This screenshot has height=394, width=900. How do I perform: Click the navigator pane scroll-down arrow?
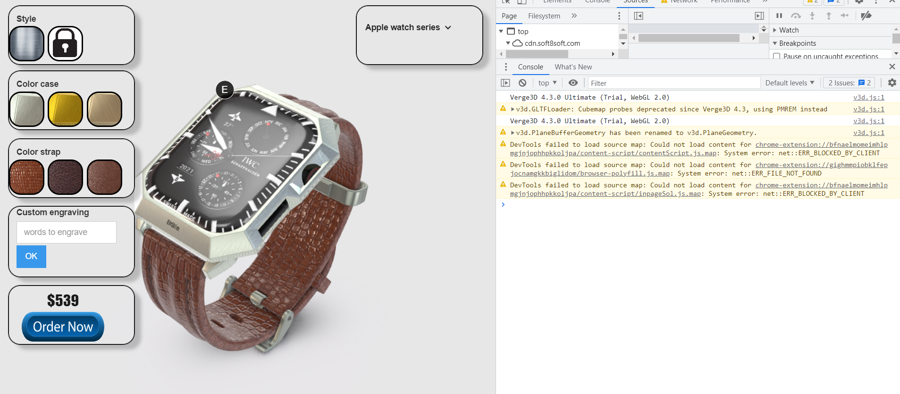click(x=623, y=43)
